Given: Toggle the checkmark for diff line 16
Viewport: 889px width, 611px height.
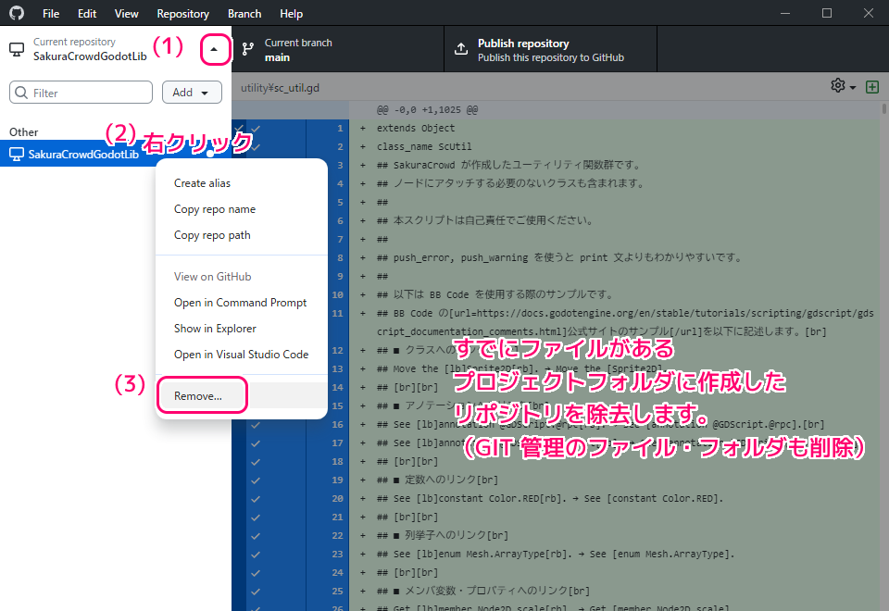Looking at the screenshot, I should (256, 425).
